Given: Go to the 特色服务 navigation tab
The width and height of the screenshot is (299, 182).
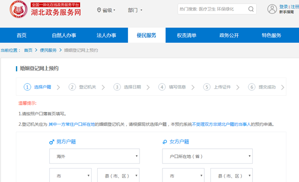Looking at the screenshot, I should 272,35.
